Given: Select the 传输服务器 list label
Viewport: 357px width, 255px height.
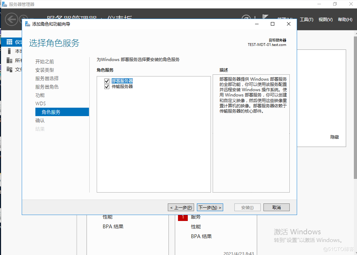Looking at the screenshot, I should pyautogui.click(x=122, y=87).
